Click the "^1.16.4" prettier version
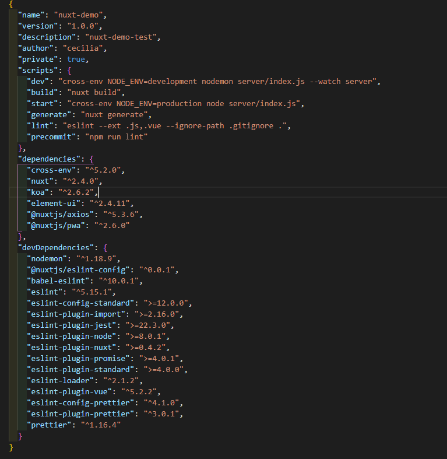Screen dimensions: 447x459 pos(101,425)
